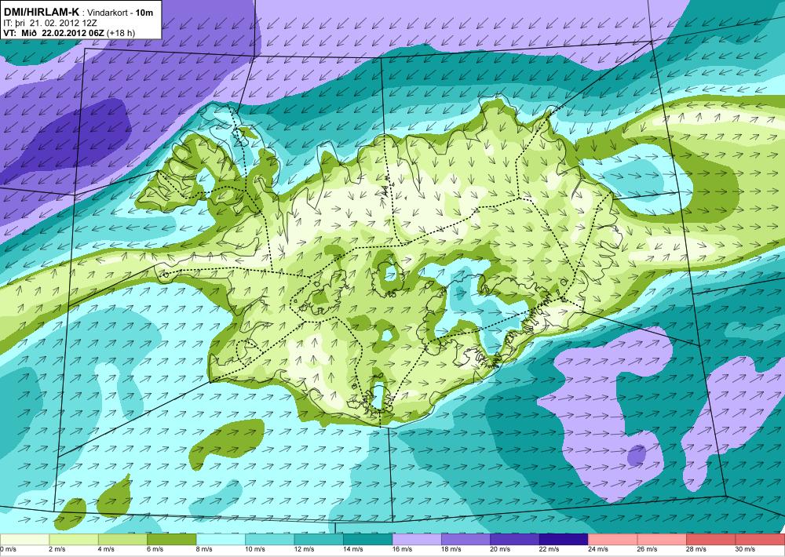Screen dimensions: 785x557
Task: Click the "8 m/s" legend label
Action: 204,549
